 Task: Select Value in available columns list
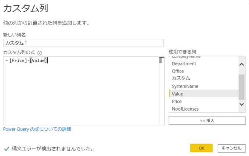[204, 94]
